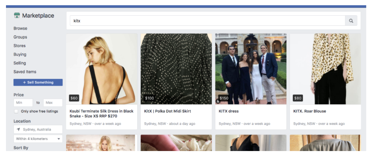Click the small seller icon on the KITX dress photo
Screen dimensions: 371x160
pos(218,101)
